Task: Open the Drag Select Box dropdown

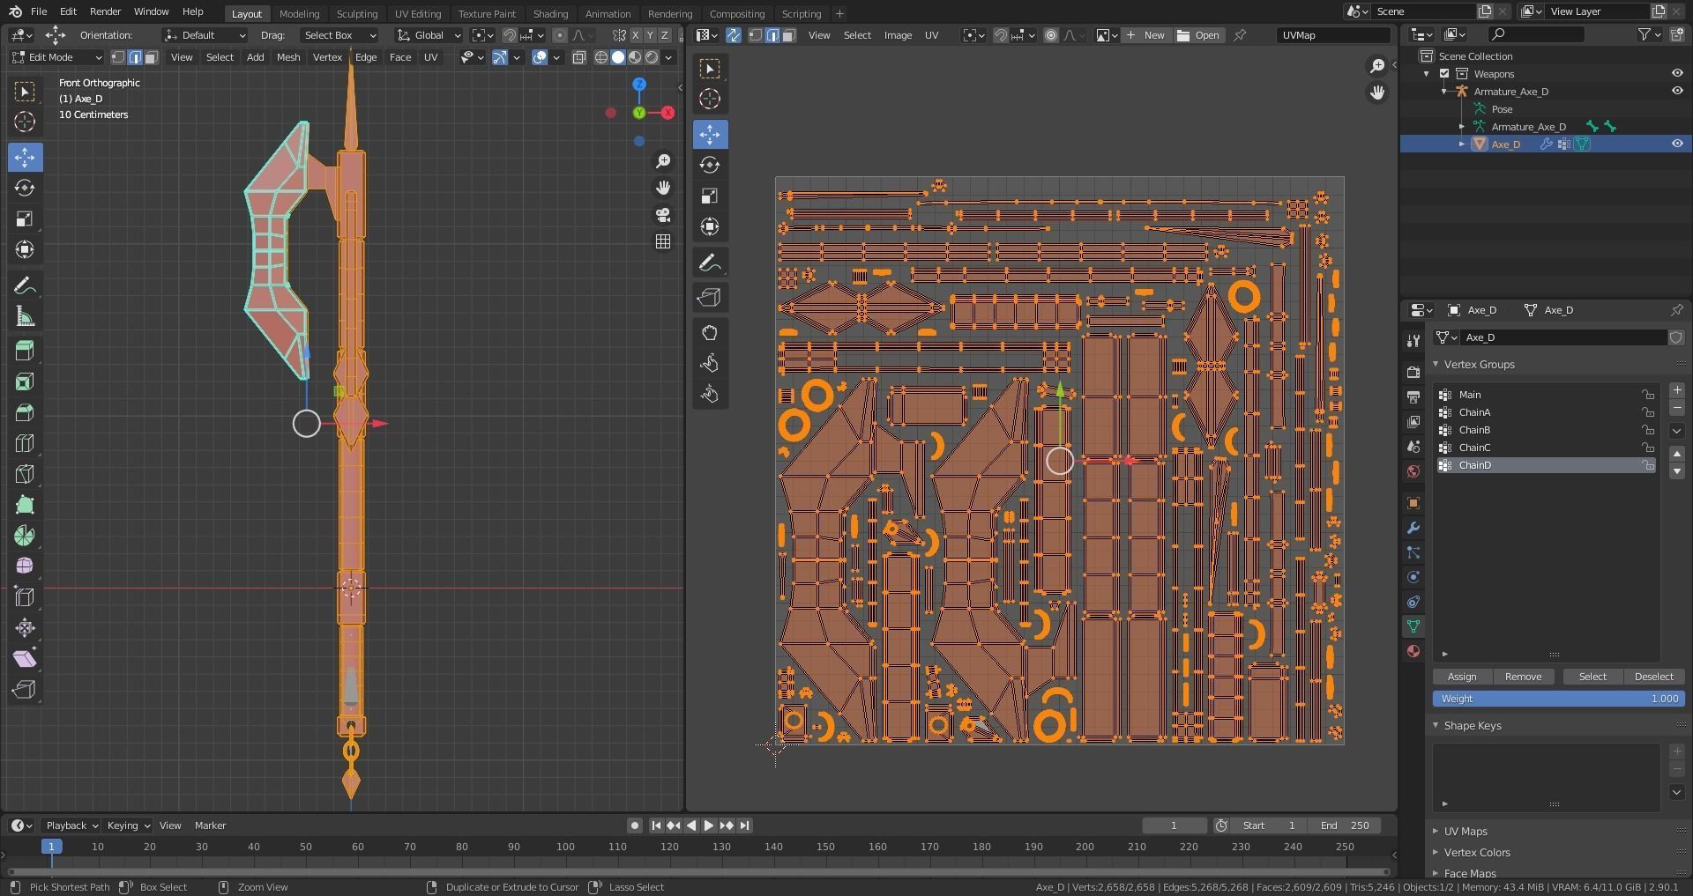Action: click(339, 35)
